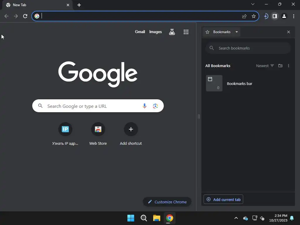Show hidden system tray icons
This screenshot has height=225, width=300.
(236, 218)
